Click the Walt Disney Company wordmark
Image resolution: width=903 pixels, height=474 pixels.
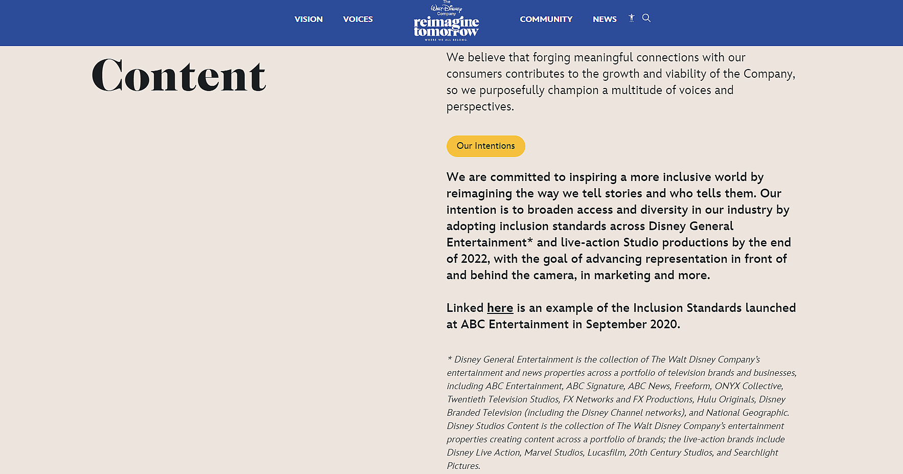tap(446, 8)
